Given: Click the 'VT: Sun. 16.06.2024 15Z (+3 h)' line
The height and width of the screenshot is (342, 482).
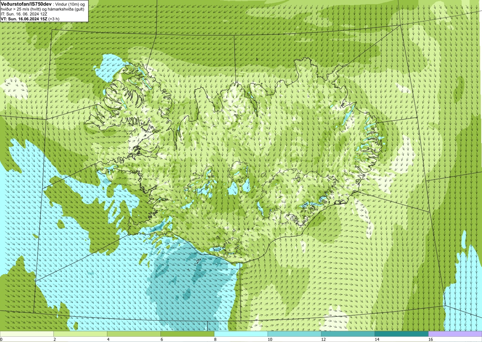Looking at the screenshot, I should tap(30, 18).
